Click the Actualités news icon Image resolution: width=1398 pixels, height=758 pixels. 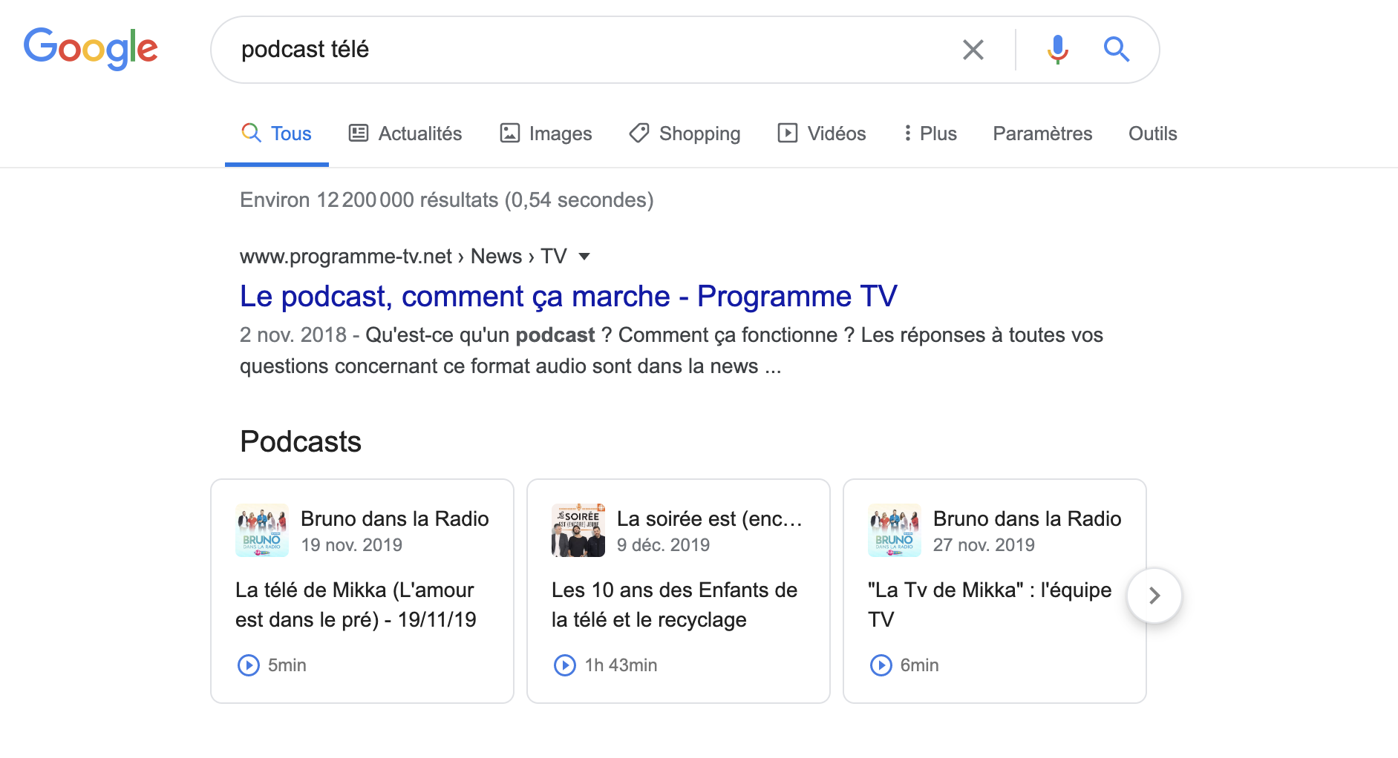coord(359,133)
